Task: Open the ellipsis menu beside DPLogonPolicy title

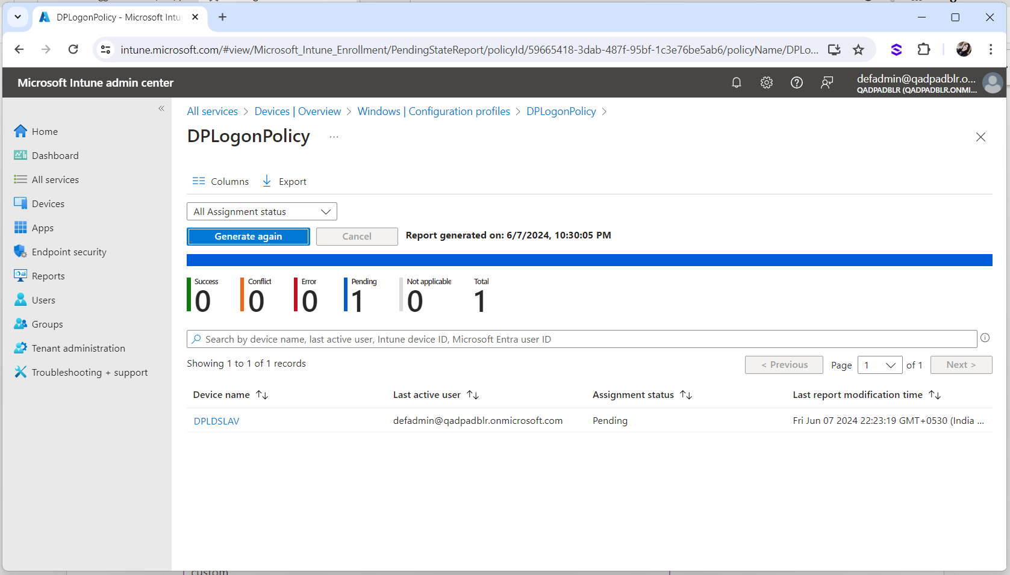Action: tap(334, 137)
